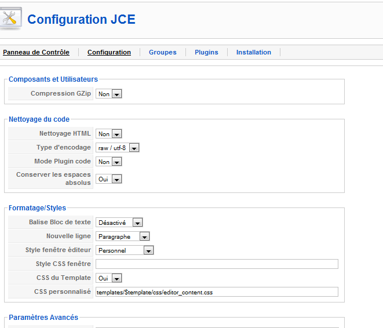Go to the Plugins tab
The width and height of the screenshot is (383, 328).
click(x=206, y=52)
